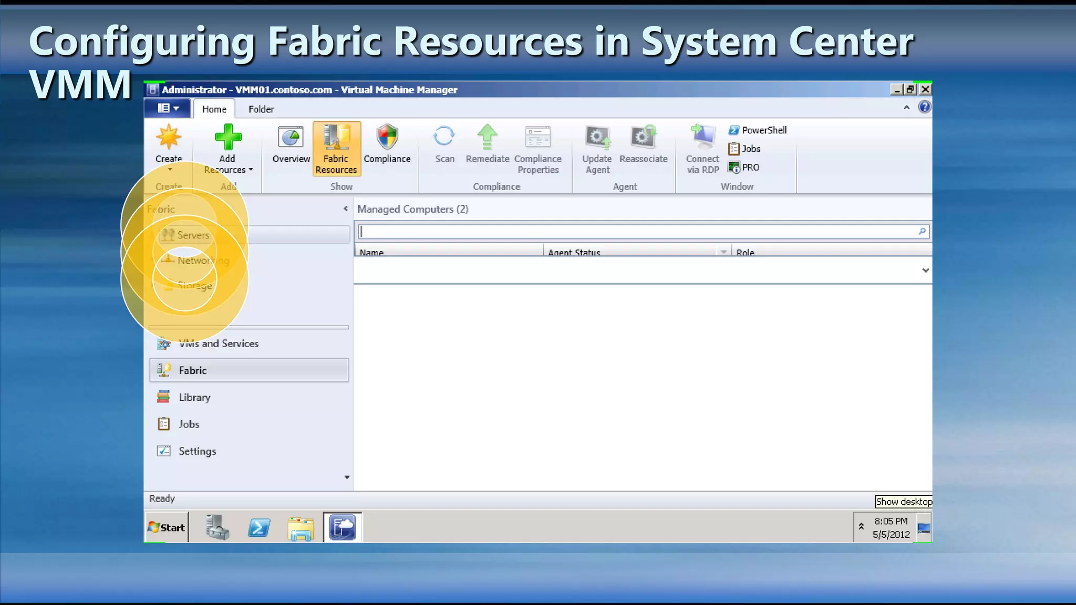Click Windows Start button

tap(167, 527)
